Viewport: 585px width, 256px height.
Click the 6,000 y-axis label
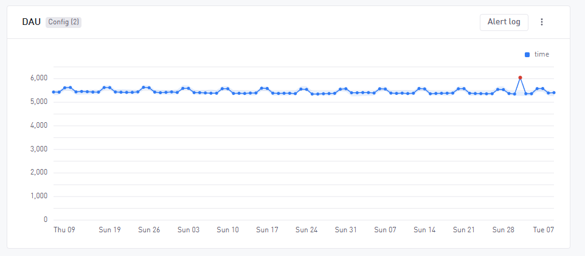[x=39, y=78]
